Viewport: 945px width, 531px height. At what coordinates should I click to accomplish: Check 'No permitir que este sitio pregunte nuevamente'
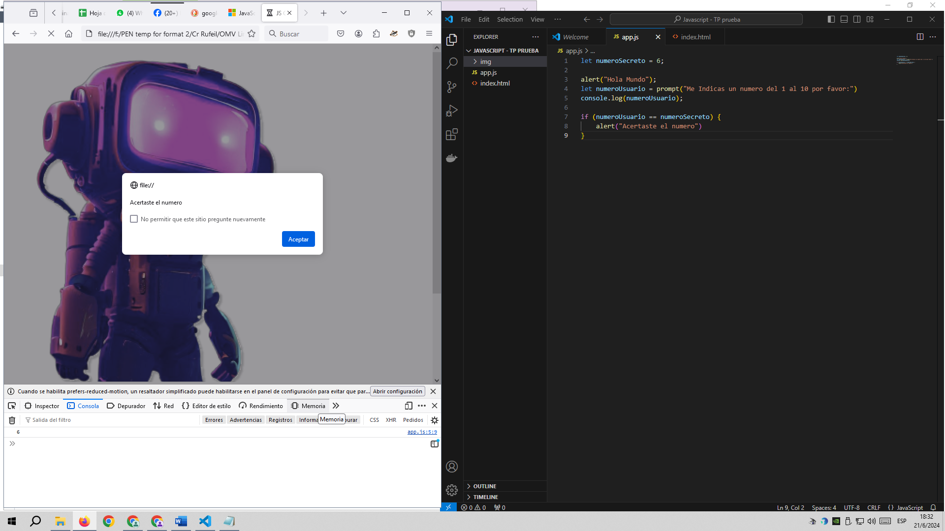134,219
